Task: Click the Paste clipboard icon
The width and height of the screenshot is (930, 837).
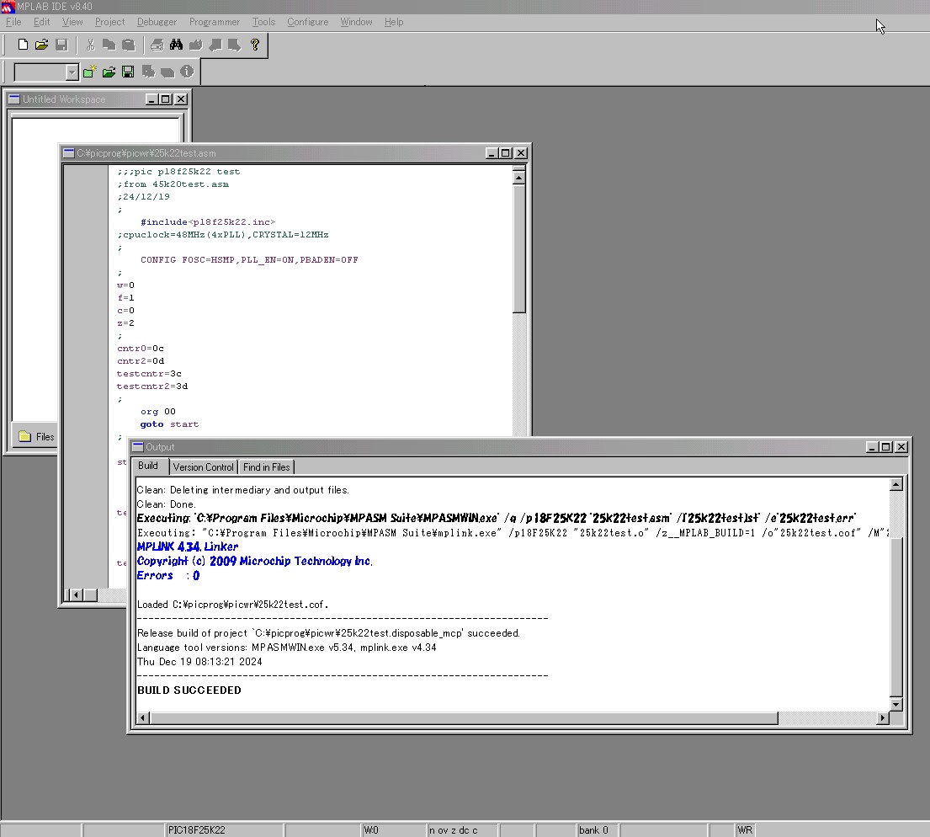Action: 128,45
